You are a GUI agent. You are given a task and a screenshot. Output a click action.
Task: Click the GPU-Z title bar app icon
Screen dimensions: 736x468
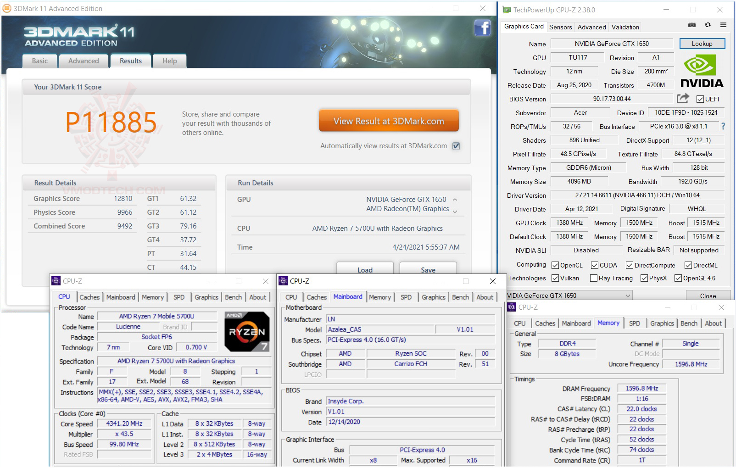[507, 10]
